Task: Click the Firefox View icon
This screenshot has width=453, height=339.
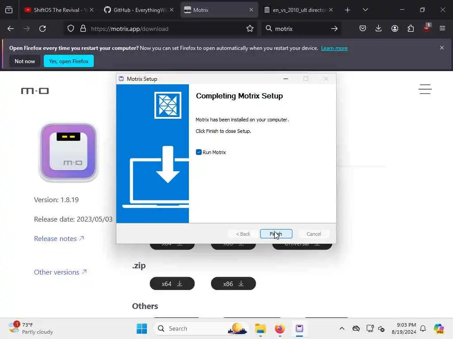Action: click(9, 10)
